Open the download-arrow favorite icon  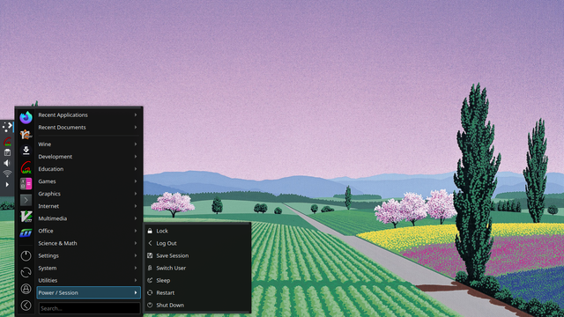click(x=26, y=151)
